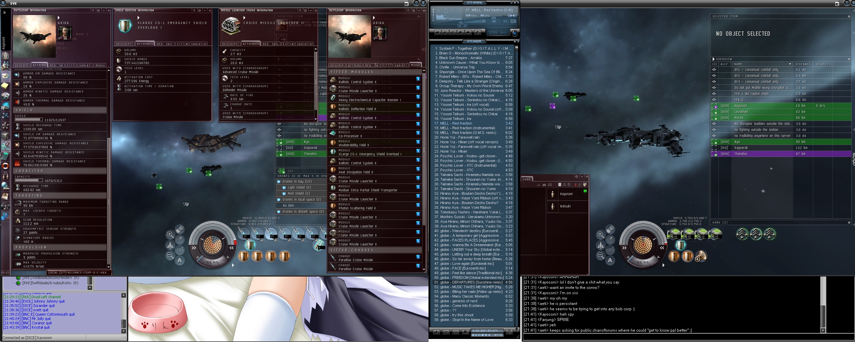This screenshot has width=855, height=342.
Task: Toggle Winamp equalizer with EQ button
Action: (x=505, y=21)
